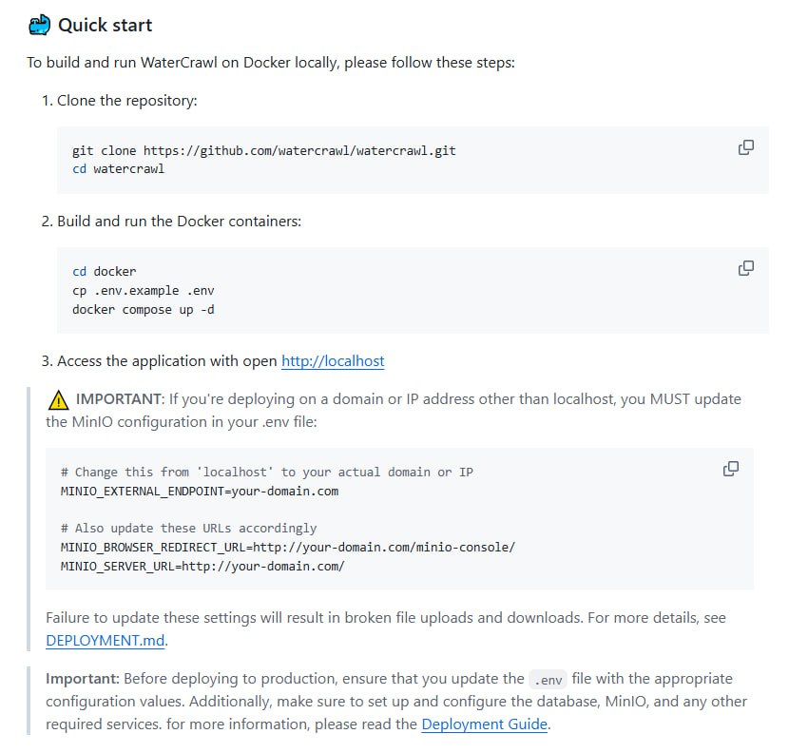Copy the git clone code block
This screenshot has height=753, width=789.
(745, 147)
